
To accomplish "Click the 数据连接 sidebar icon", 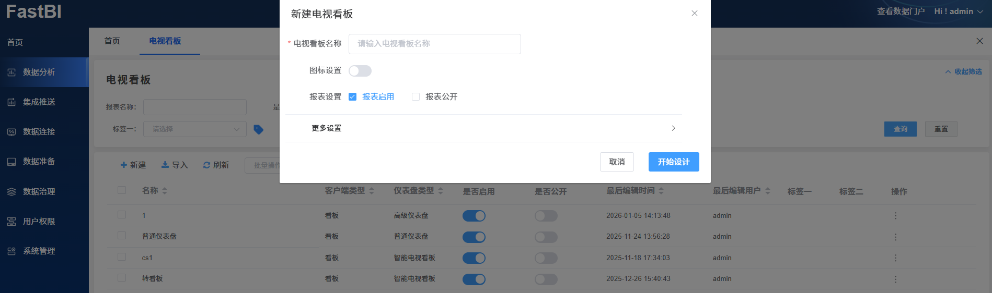I will pos(11,132).
